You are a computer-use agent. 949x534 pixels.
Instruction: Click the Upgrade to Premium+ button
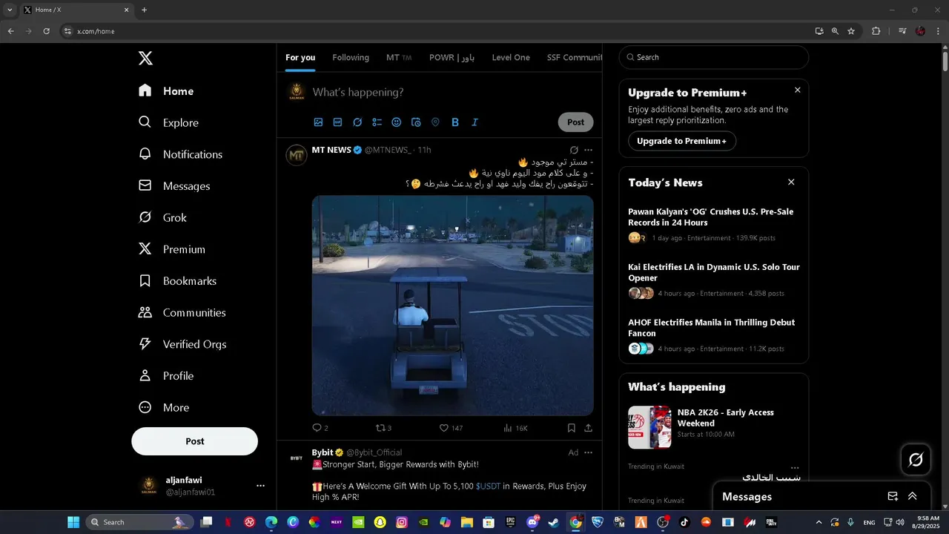[681, 141]
